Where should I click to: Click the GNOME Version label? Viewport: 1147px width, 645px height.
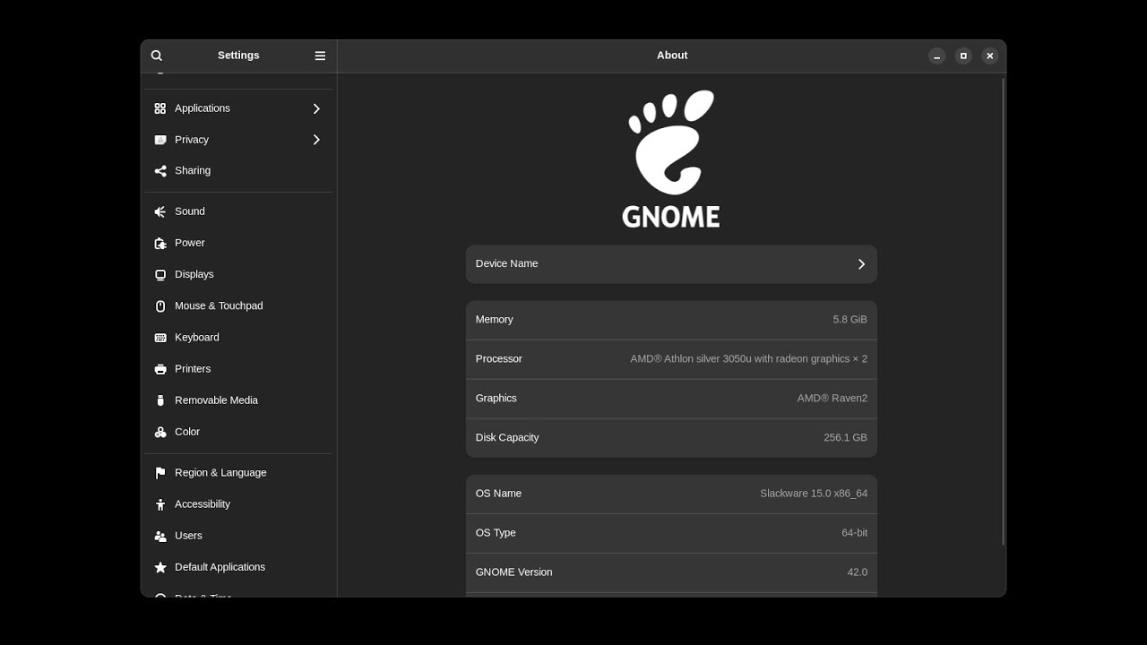[x=513, y=572]
